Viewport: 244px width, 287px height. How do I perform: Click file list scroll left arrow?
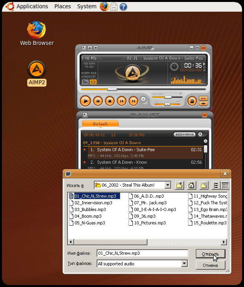71,242
